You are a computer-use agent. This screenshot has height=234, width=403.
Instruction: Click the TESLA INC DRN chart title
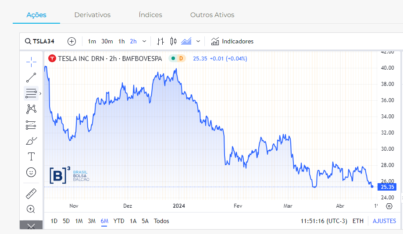(110, 59)
